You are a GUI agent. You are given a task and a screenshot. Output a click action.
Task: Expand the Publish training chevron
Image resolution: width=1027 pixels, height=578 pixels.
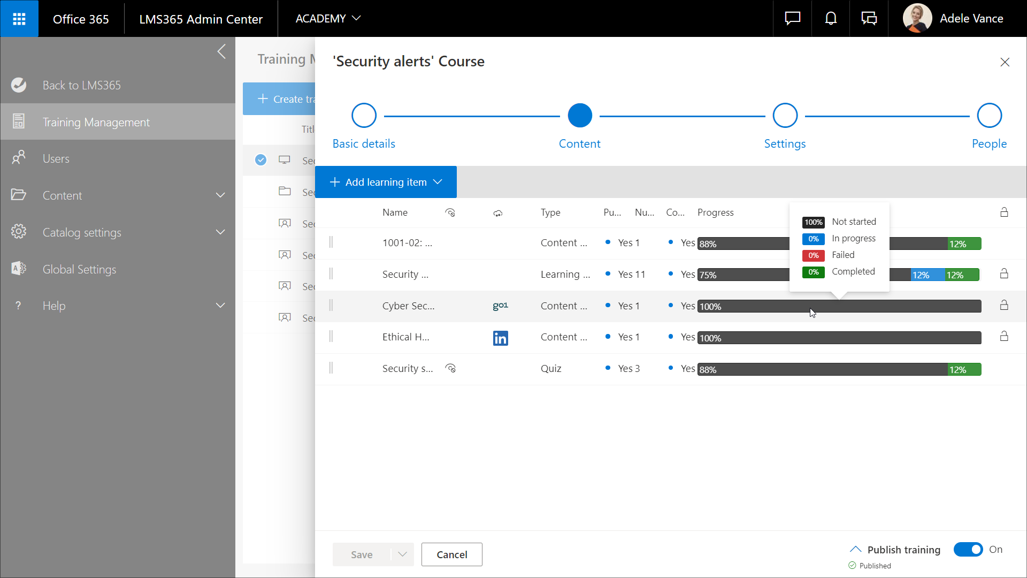[855, 550]
